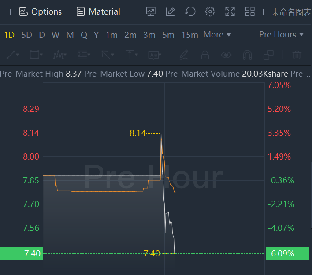The image size is (312, 275).
Task: Click the edit pencil icon in top toolbar
Action: click(x=171, y=12)
